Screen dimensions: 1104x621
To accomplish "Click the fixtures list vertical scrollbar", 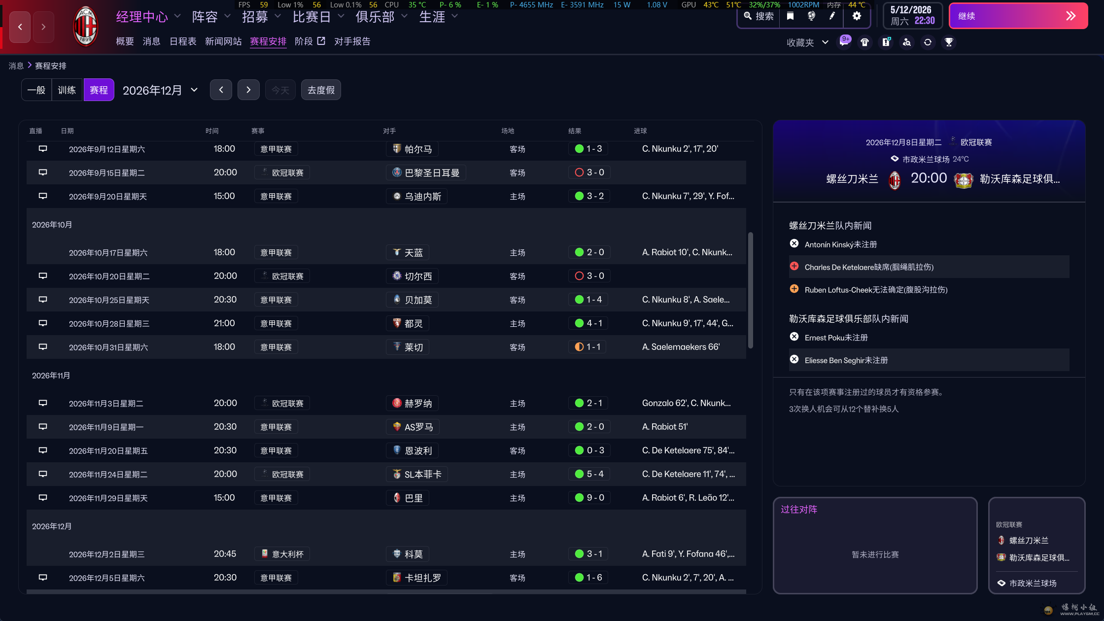I will pos(750,290).
